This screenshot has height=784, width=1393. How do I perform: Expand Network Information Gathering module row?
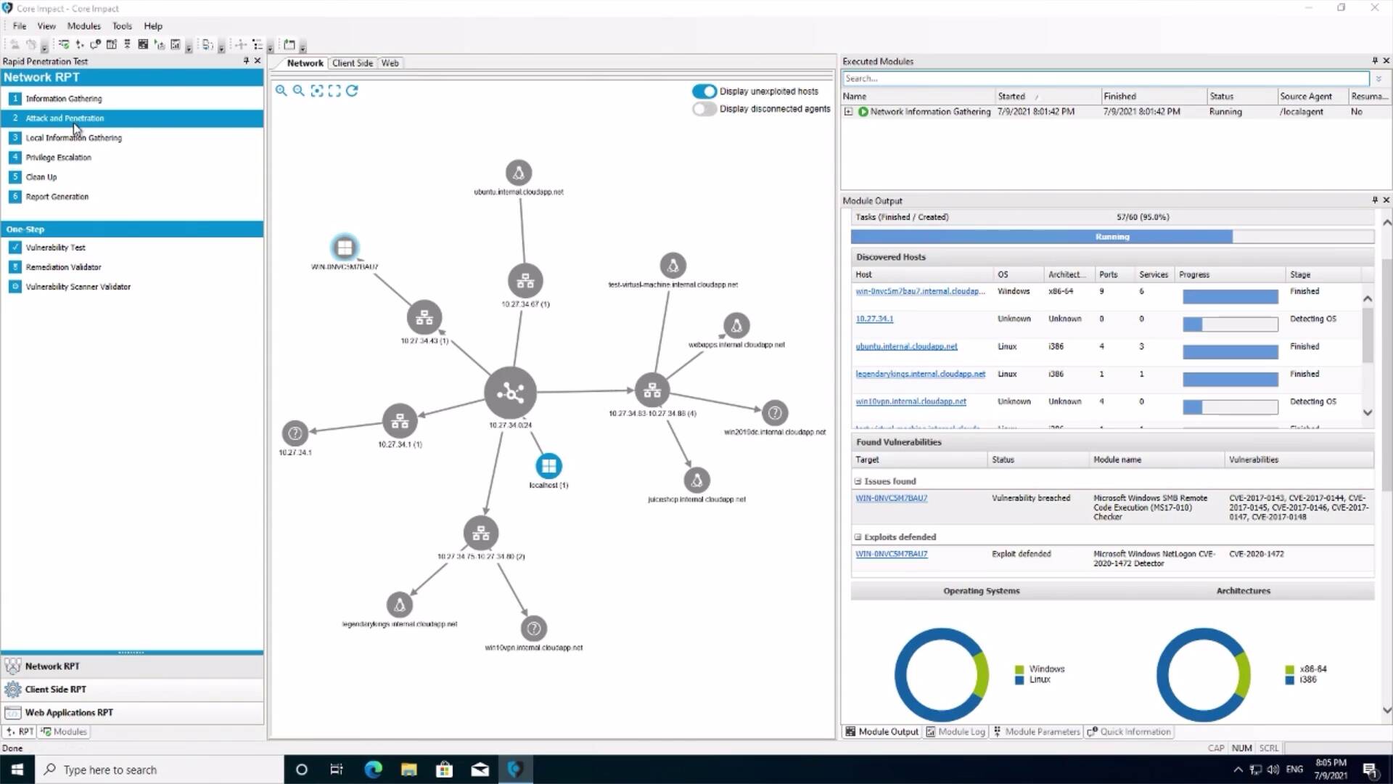coord(848,112)
